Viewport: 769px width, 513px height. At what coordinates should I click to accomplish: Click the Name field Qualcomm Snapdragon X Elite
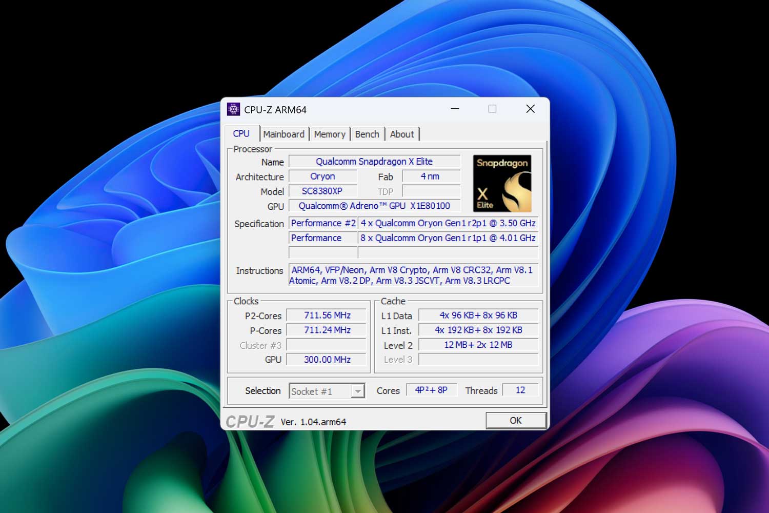pyautogui.click(x=374, y=162)
